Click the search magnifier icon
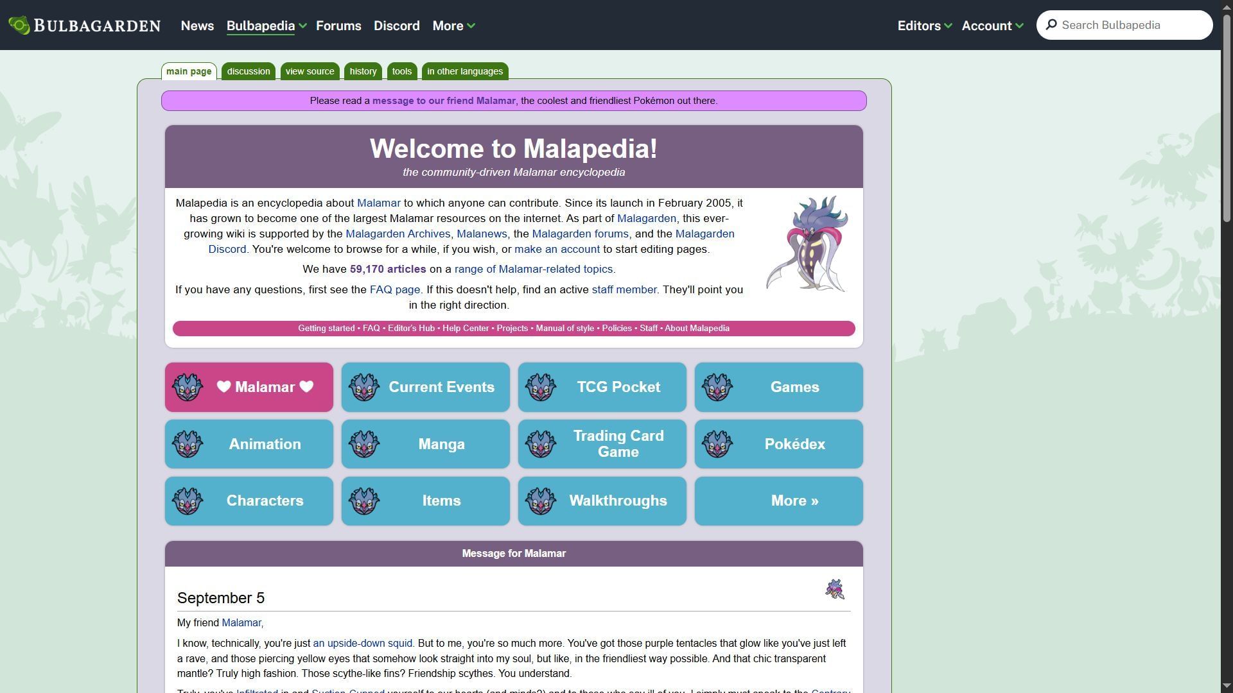The image size is (1233, 693). (x=1051, y=25)
